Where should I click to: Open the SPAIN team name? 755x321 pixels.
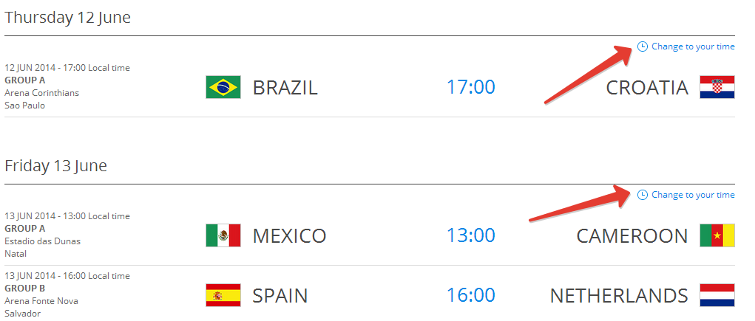click(280, 296)
